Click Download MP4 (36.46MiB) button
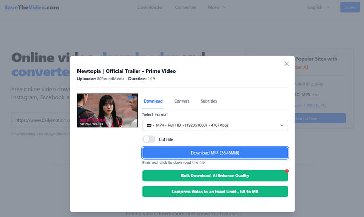The height and width of the screenshot is (217, 364). tap(215, 153)
